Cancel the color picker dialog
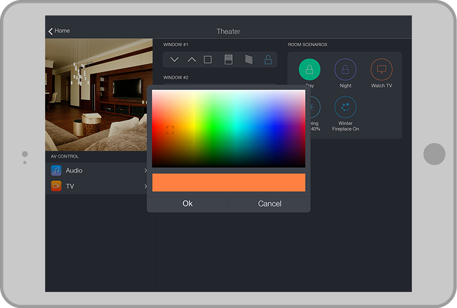Screen dimensions: 457x308 click(269, 204)
